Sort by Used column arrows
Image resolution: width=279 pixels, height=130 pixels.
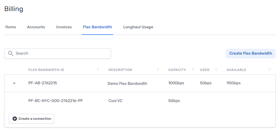pos(216,70)
